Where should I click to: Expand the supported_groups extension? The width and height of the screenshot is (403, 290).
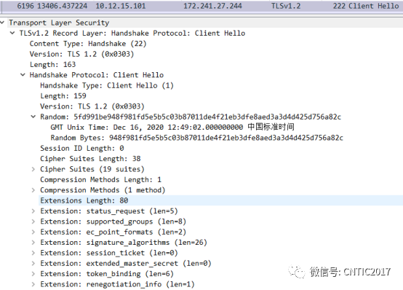click(x=33, y=222)
